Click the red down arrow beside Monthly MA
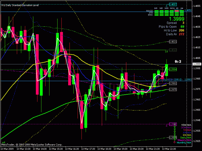This screenshot has height=151, width=202. (x=175, y=142)
